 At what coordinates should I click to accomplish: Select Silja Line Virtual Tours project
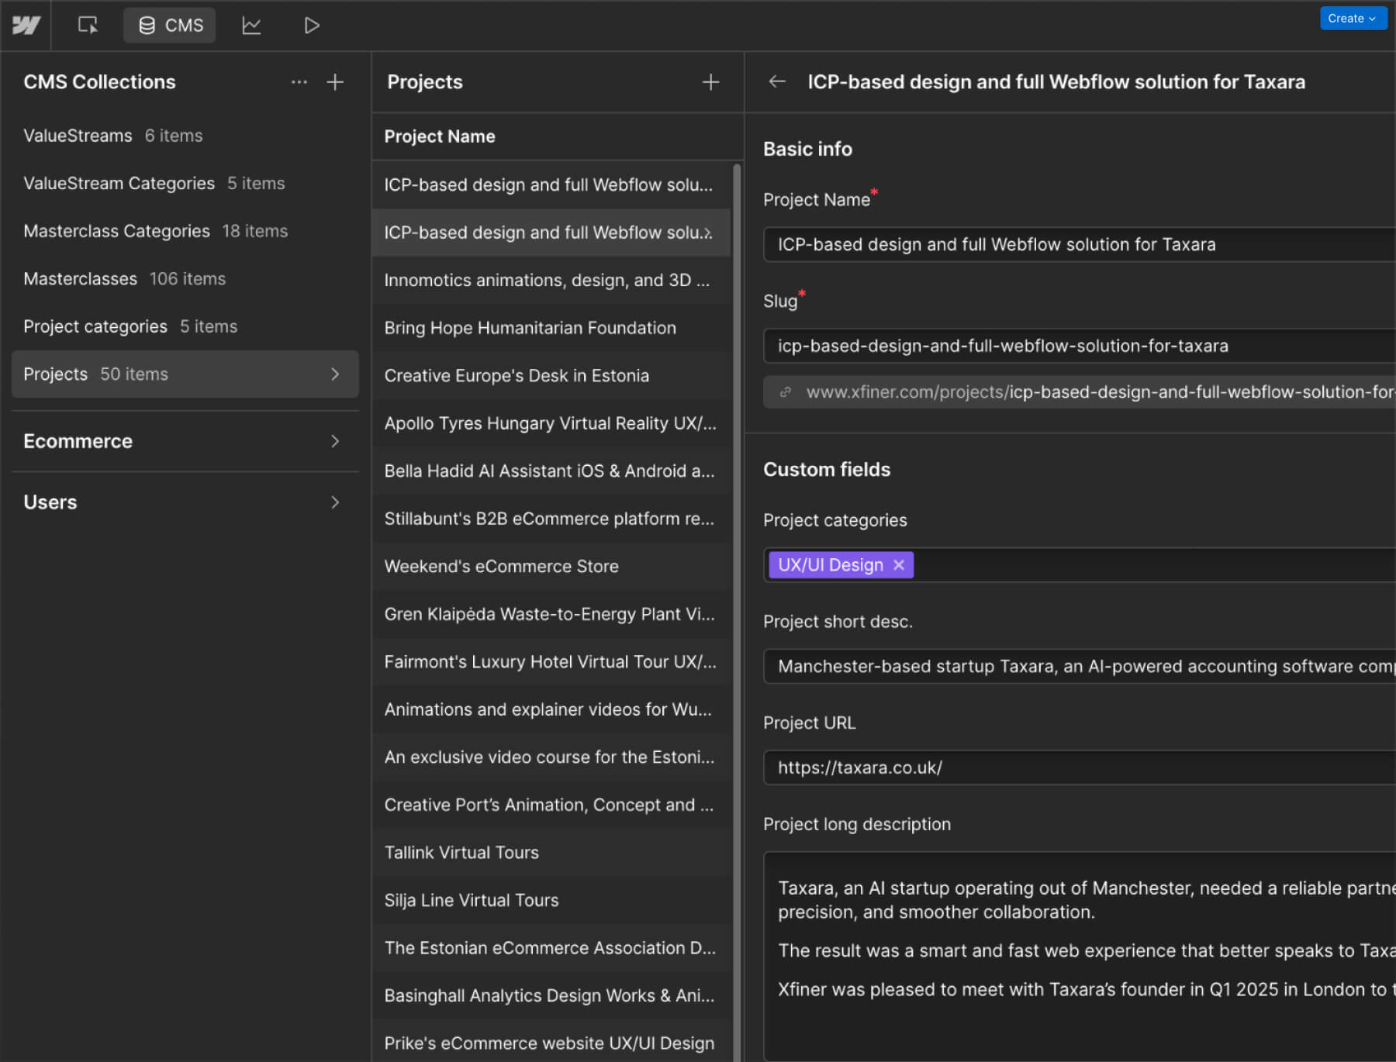pyautogui.click(x=551, y=900)
